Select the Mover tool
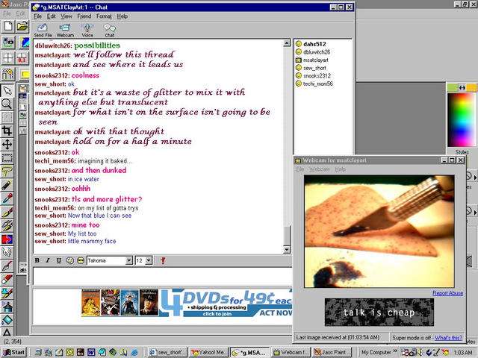Image resolution: width=478 pixels, height=358 pixels. tap(7, 144)
